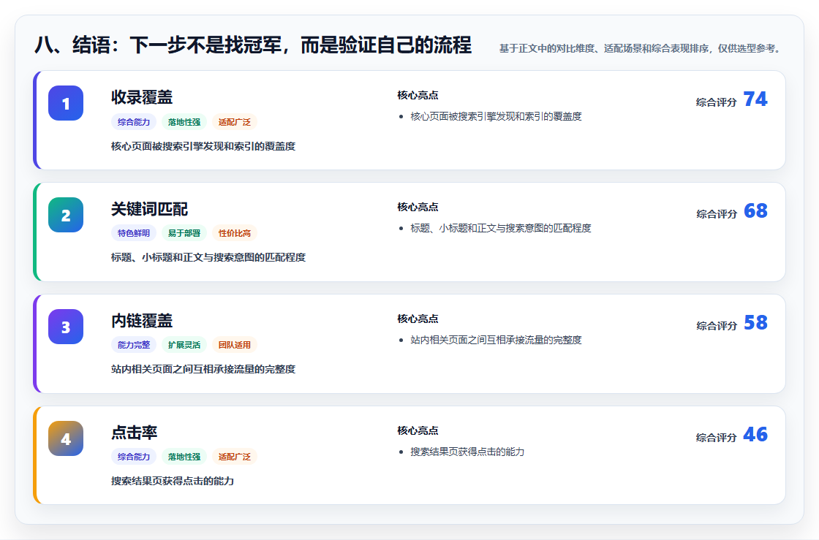Image resolution: width=819 pixels, height=540 pixels.
Task: Click 核心亮点 heading in 收录覆盖 card
Action: click(418, 95)
